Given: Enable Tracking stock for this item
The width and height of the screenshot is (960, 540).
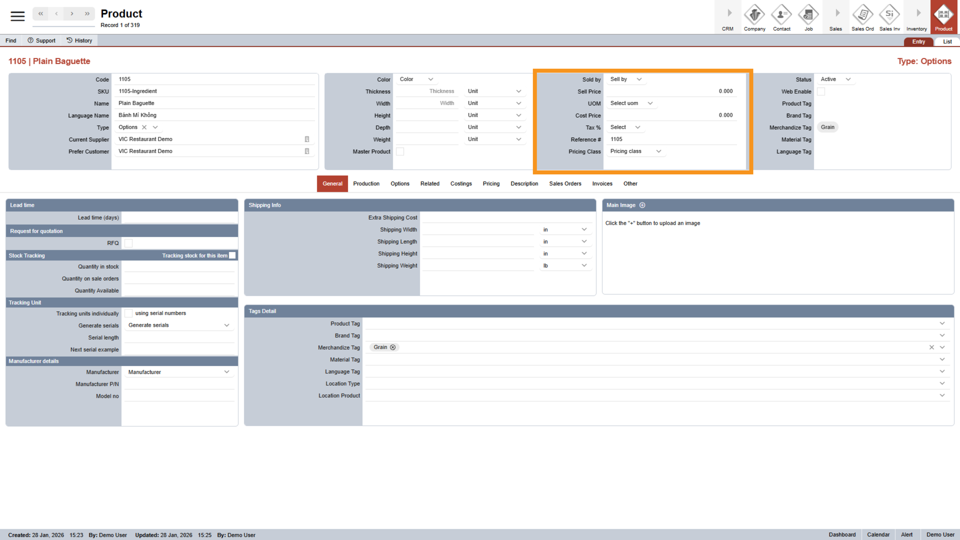Looking at the screenshot, I should click(232, 255).
